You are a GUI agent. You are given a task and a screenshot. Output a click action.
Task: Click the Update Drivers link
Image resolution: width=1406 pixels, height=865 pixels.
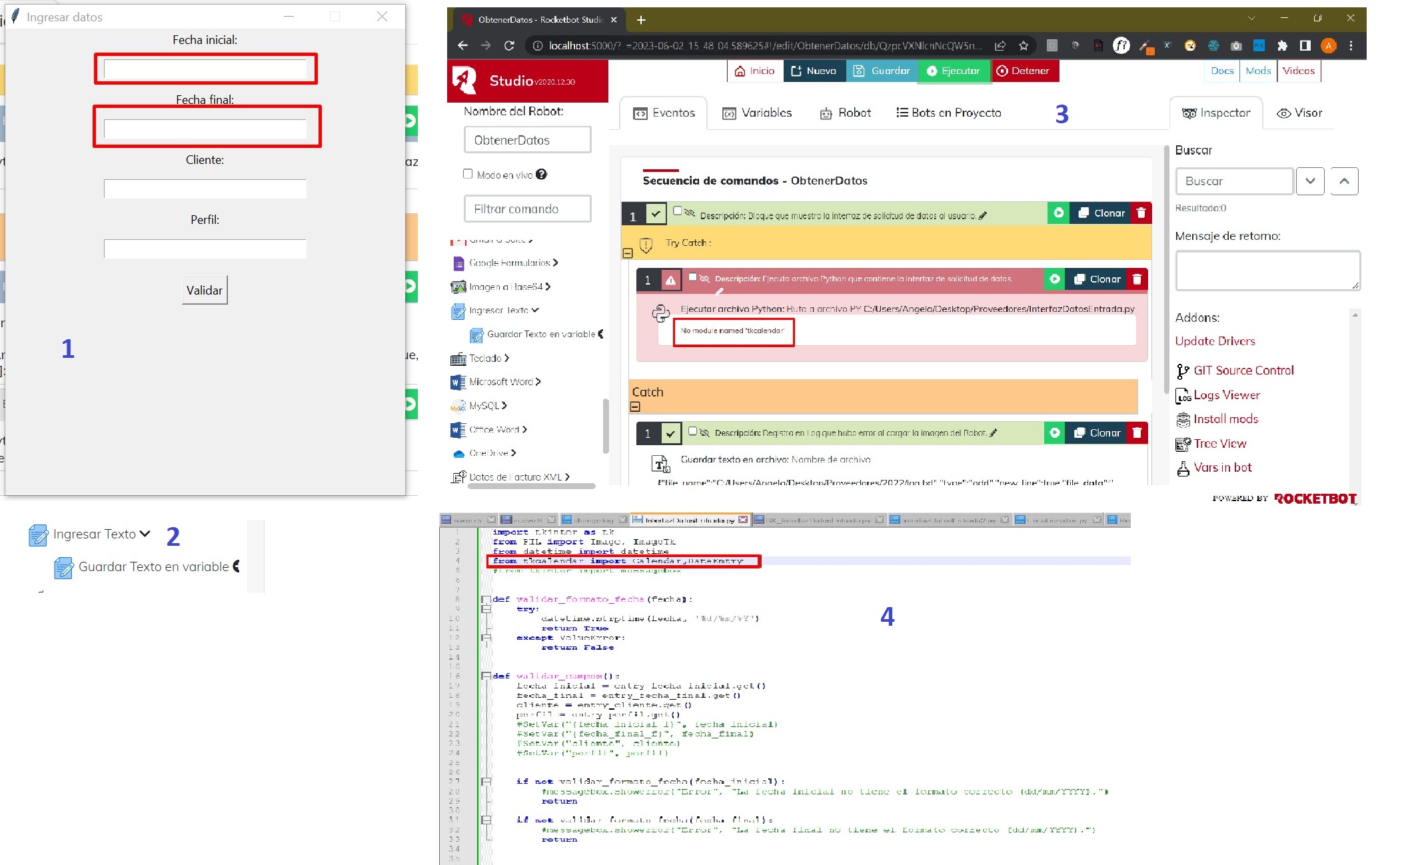point(1215,341)
